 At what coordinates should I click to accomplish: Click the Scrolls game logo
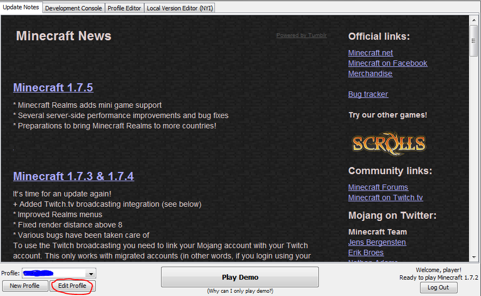pos(389,144)
